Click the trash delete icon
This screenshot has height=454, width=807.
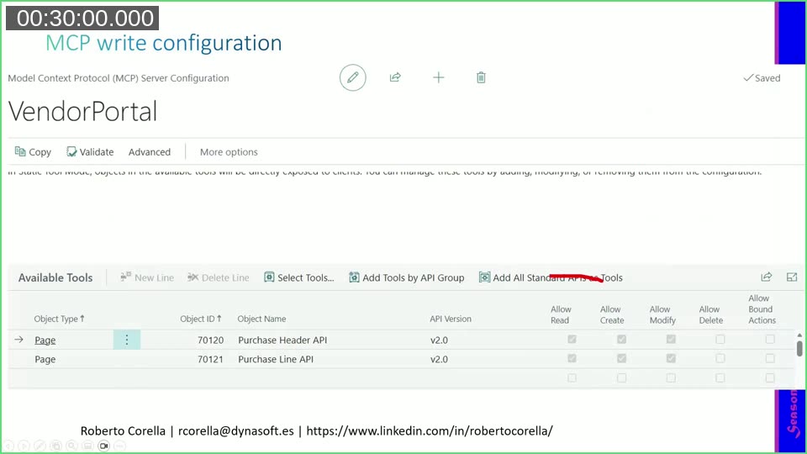click(x=481, y=77)
